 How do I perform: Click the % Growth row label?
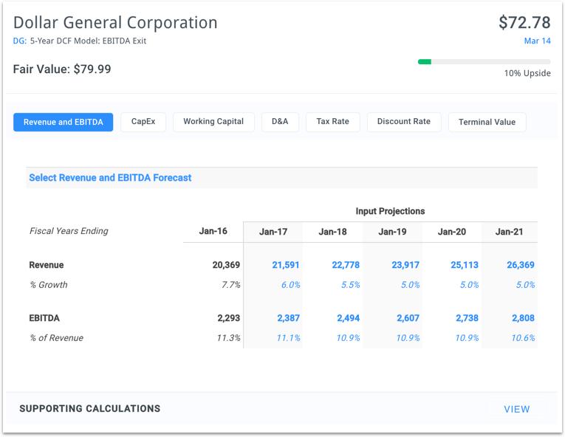[x=49, y=285]
